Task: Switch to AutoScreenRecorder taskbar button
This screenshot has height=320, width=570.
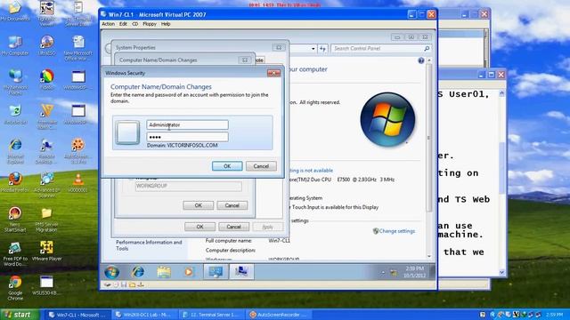Action: pyautogui.click(x=279, y=315)
